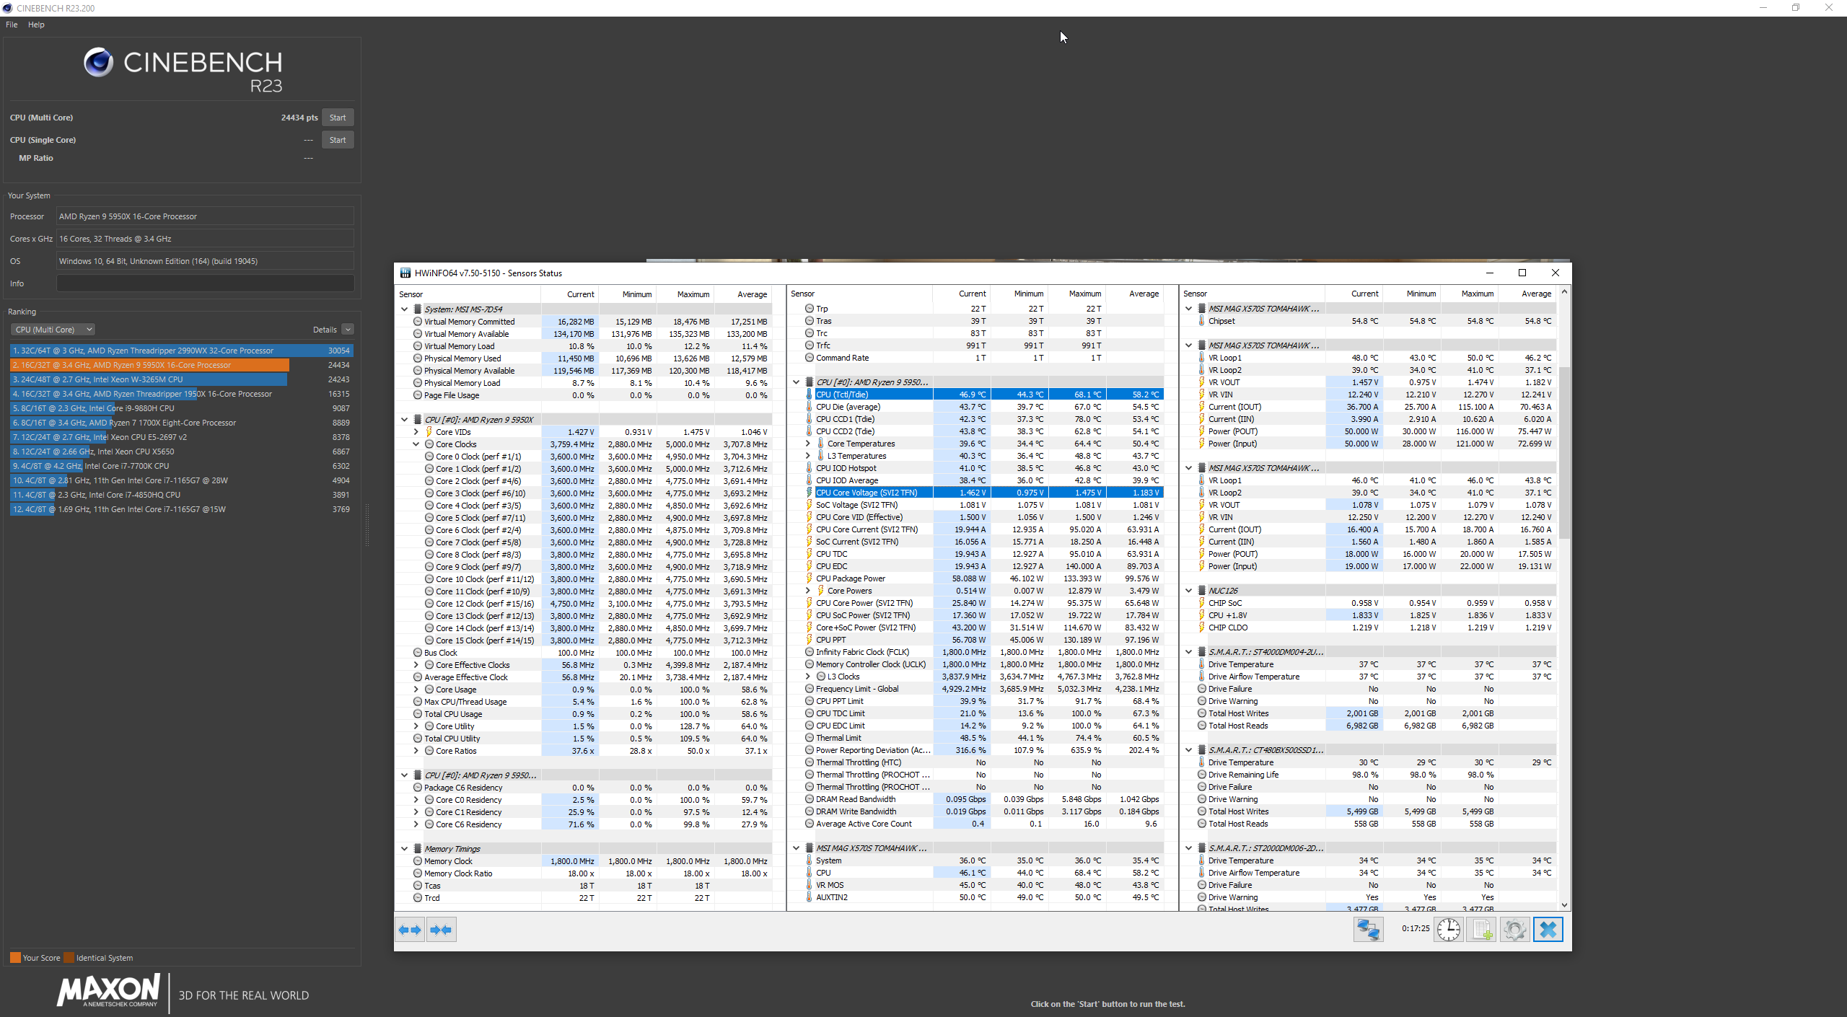Click the Info text input field
The width and height of the screenshot is (1847, 1017).
coord(205,283)
